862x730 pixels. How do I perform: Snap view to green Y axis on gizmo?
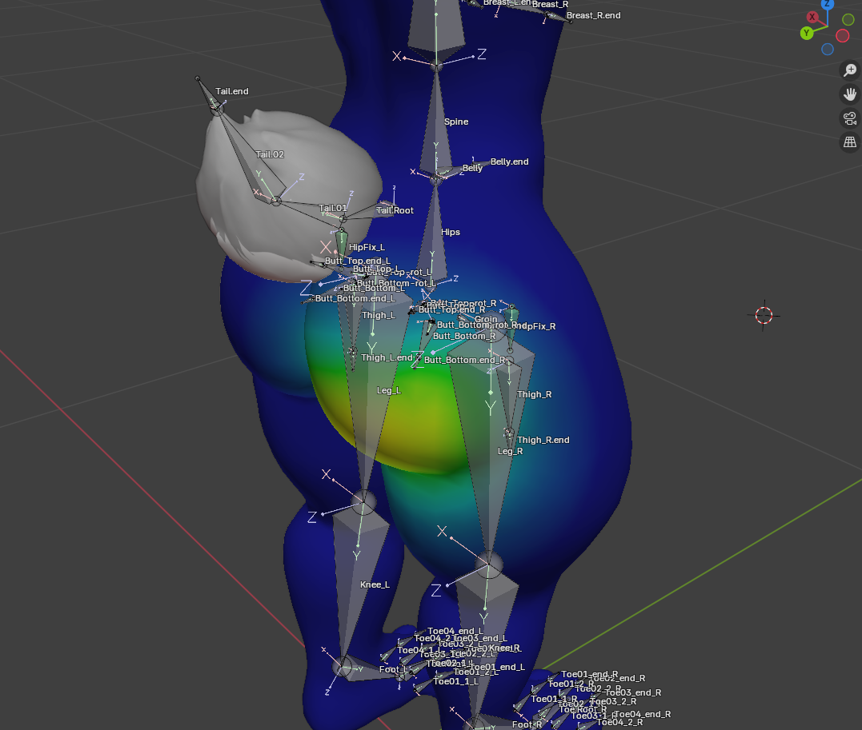(807, 33)
